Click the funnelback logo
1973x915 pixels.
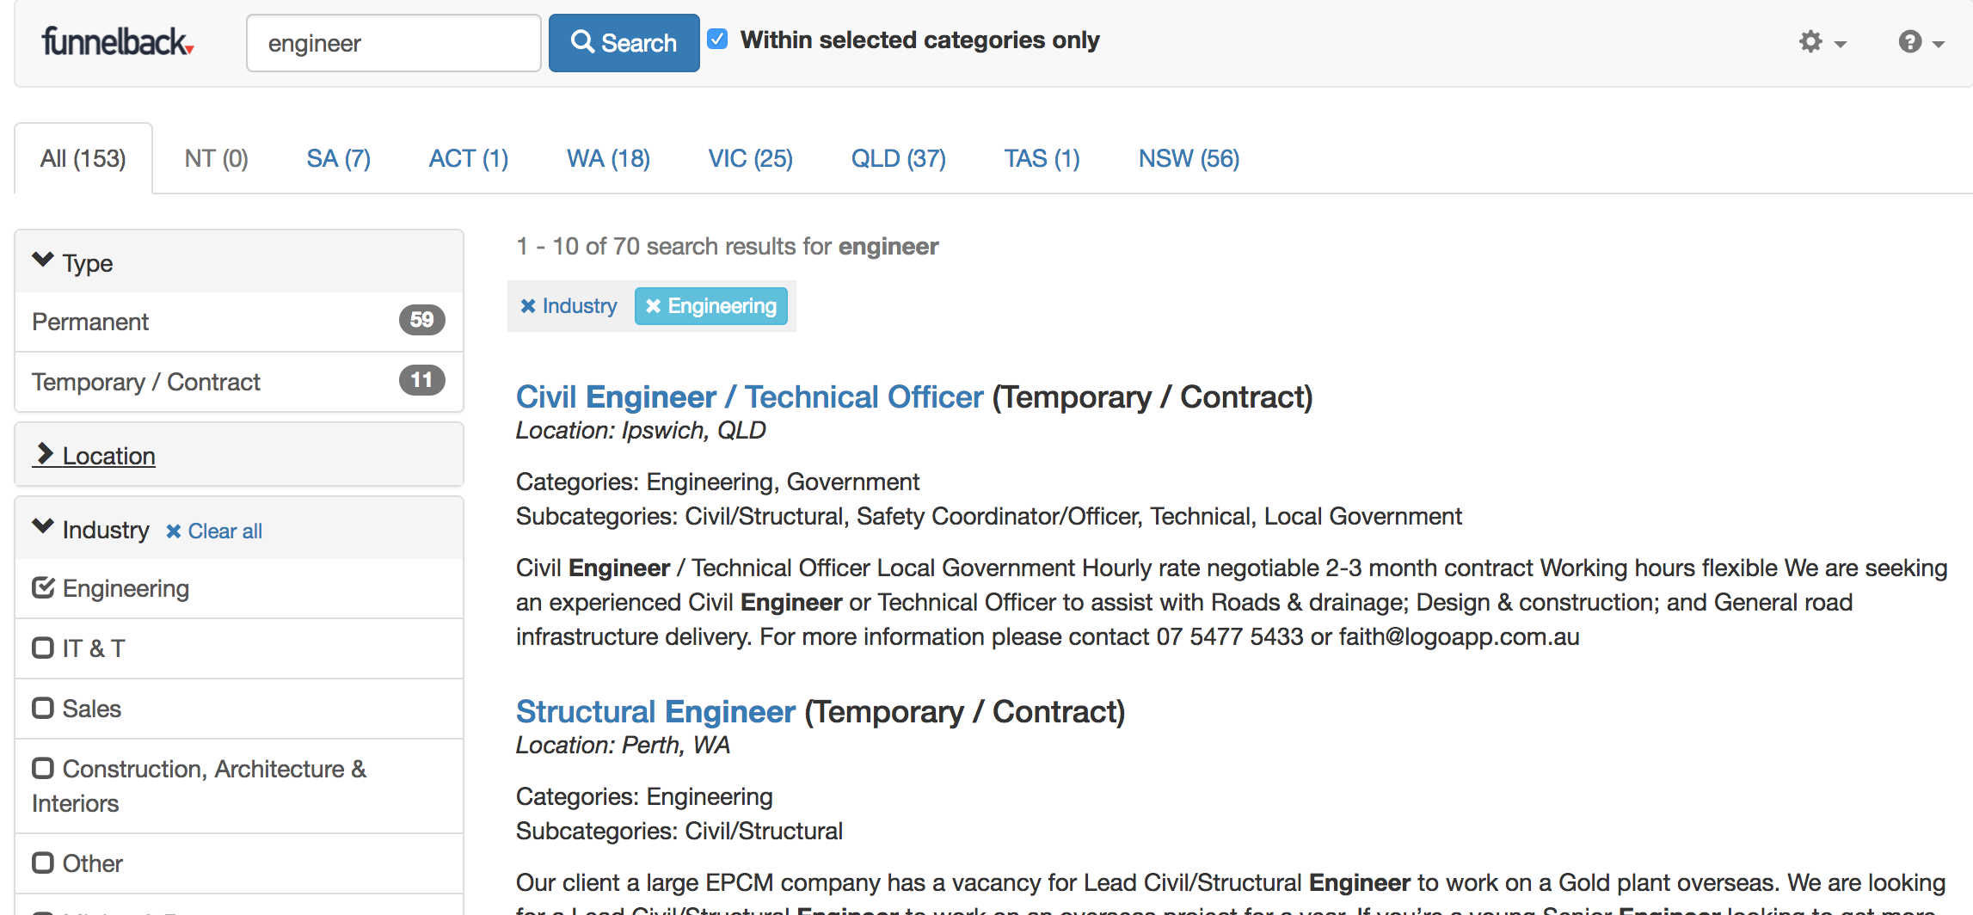click(117, 41)
